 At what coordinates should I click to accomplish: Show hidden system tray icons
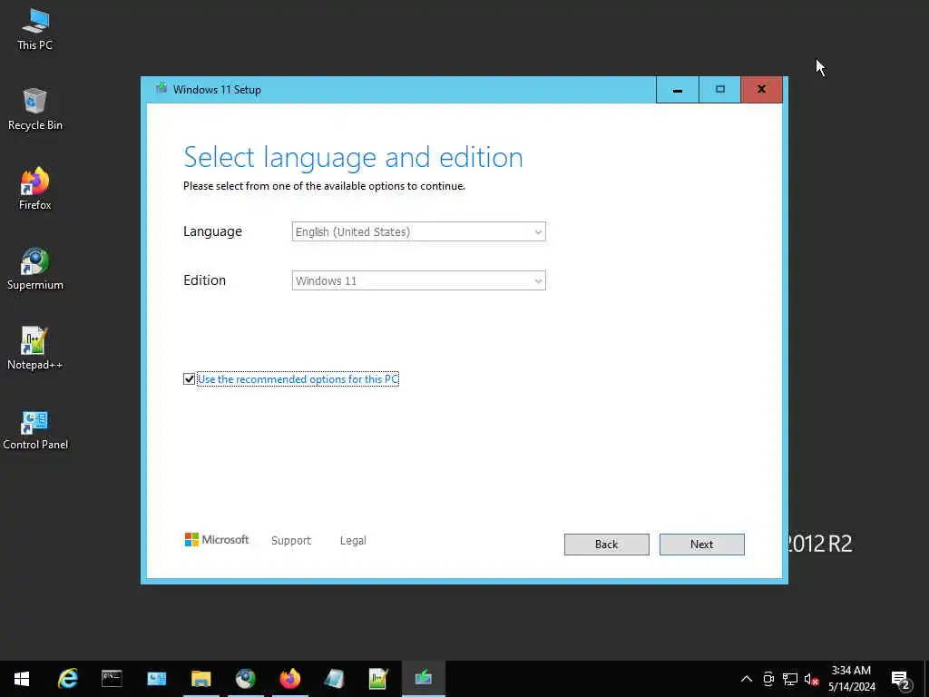tap(747, 679)
